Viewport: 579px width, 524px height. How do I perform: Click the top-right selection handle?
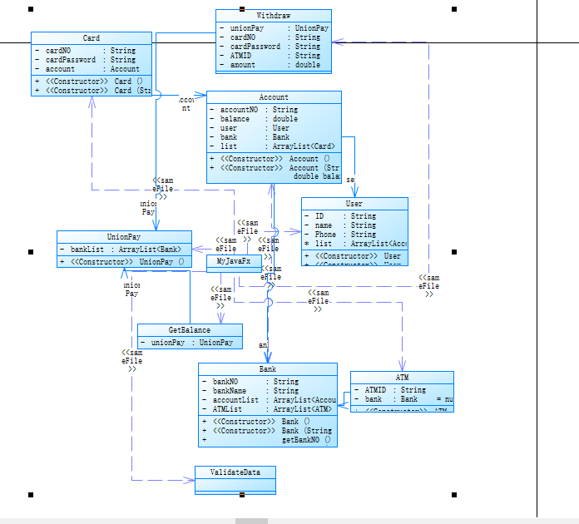click(454, 9)
